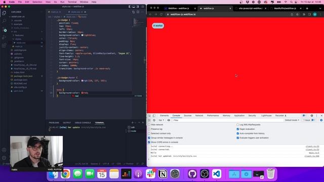Expand the features folder in Explorer
Viewport: 324px width, 182px height.
[18, 35]
